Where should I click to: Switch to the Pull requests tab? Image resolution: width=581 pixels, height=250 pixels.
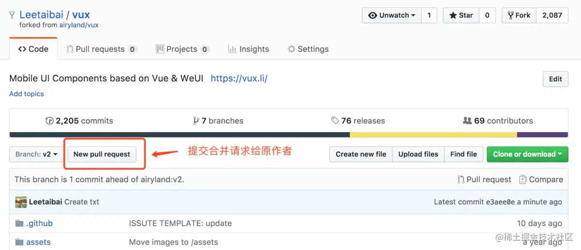tap(102, 49)
